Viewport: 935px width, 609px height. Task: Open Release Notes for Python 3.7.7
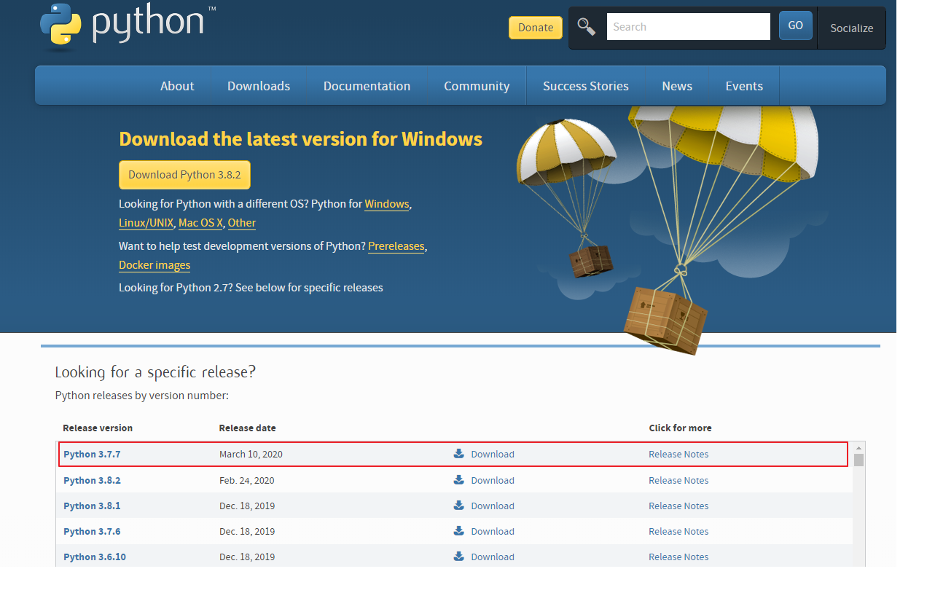678,454
